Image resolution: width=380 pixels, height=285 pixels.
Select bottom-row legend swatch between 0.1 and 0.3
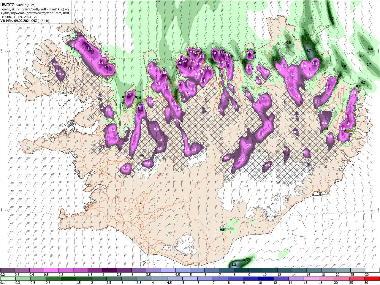pos(7,278)
